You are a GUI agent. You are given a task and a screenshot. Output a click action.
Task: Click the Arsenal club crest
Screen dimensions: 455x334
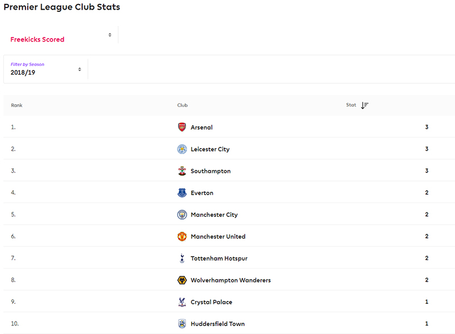pos(182,127)
